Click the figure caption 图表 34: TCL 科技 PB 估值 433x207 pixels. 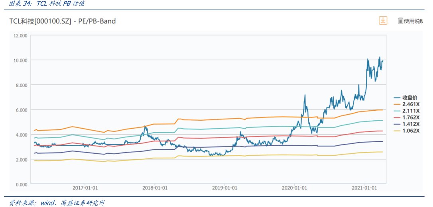47,4
